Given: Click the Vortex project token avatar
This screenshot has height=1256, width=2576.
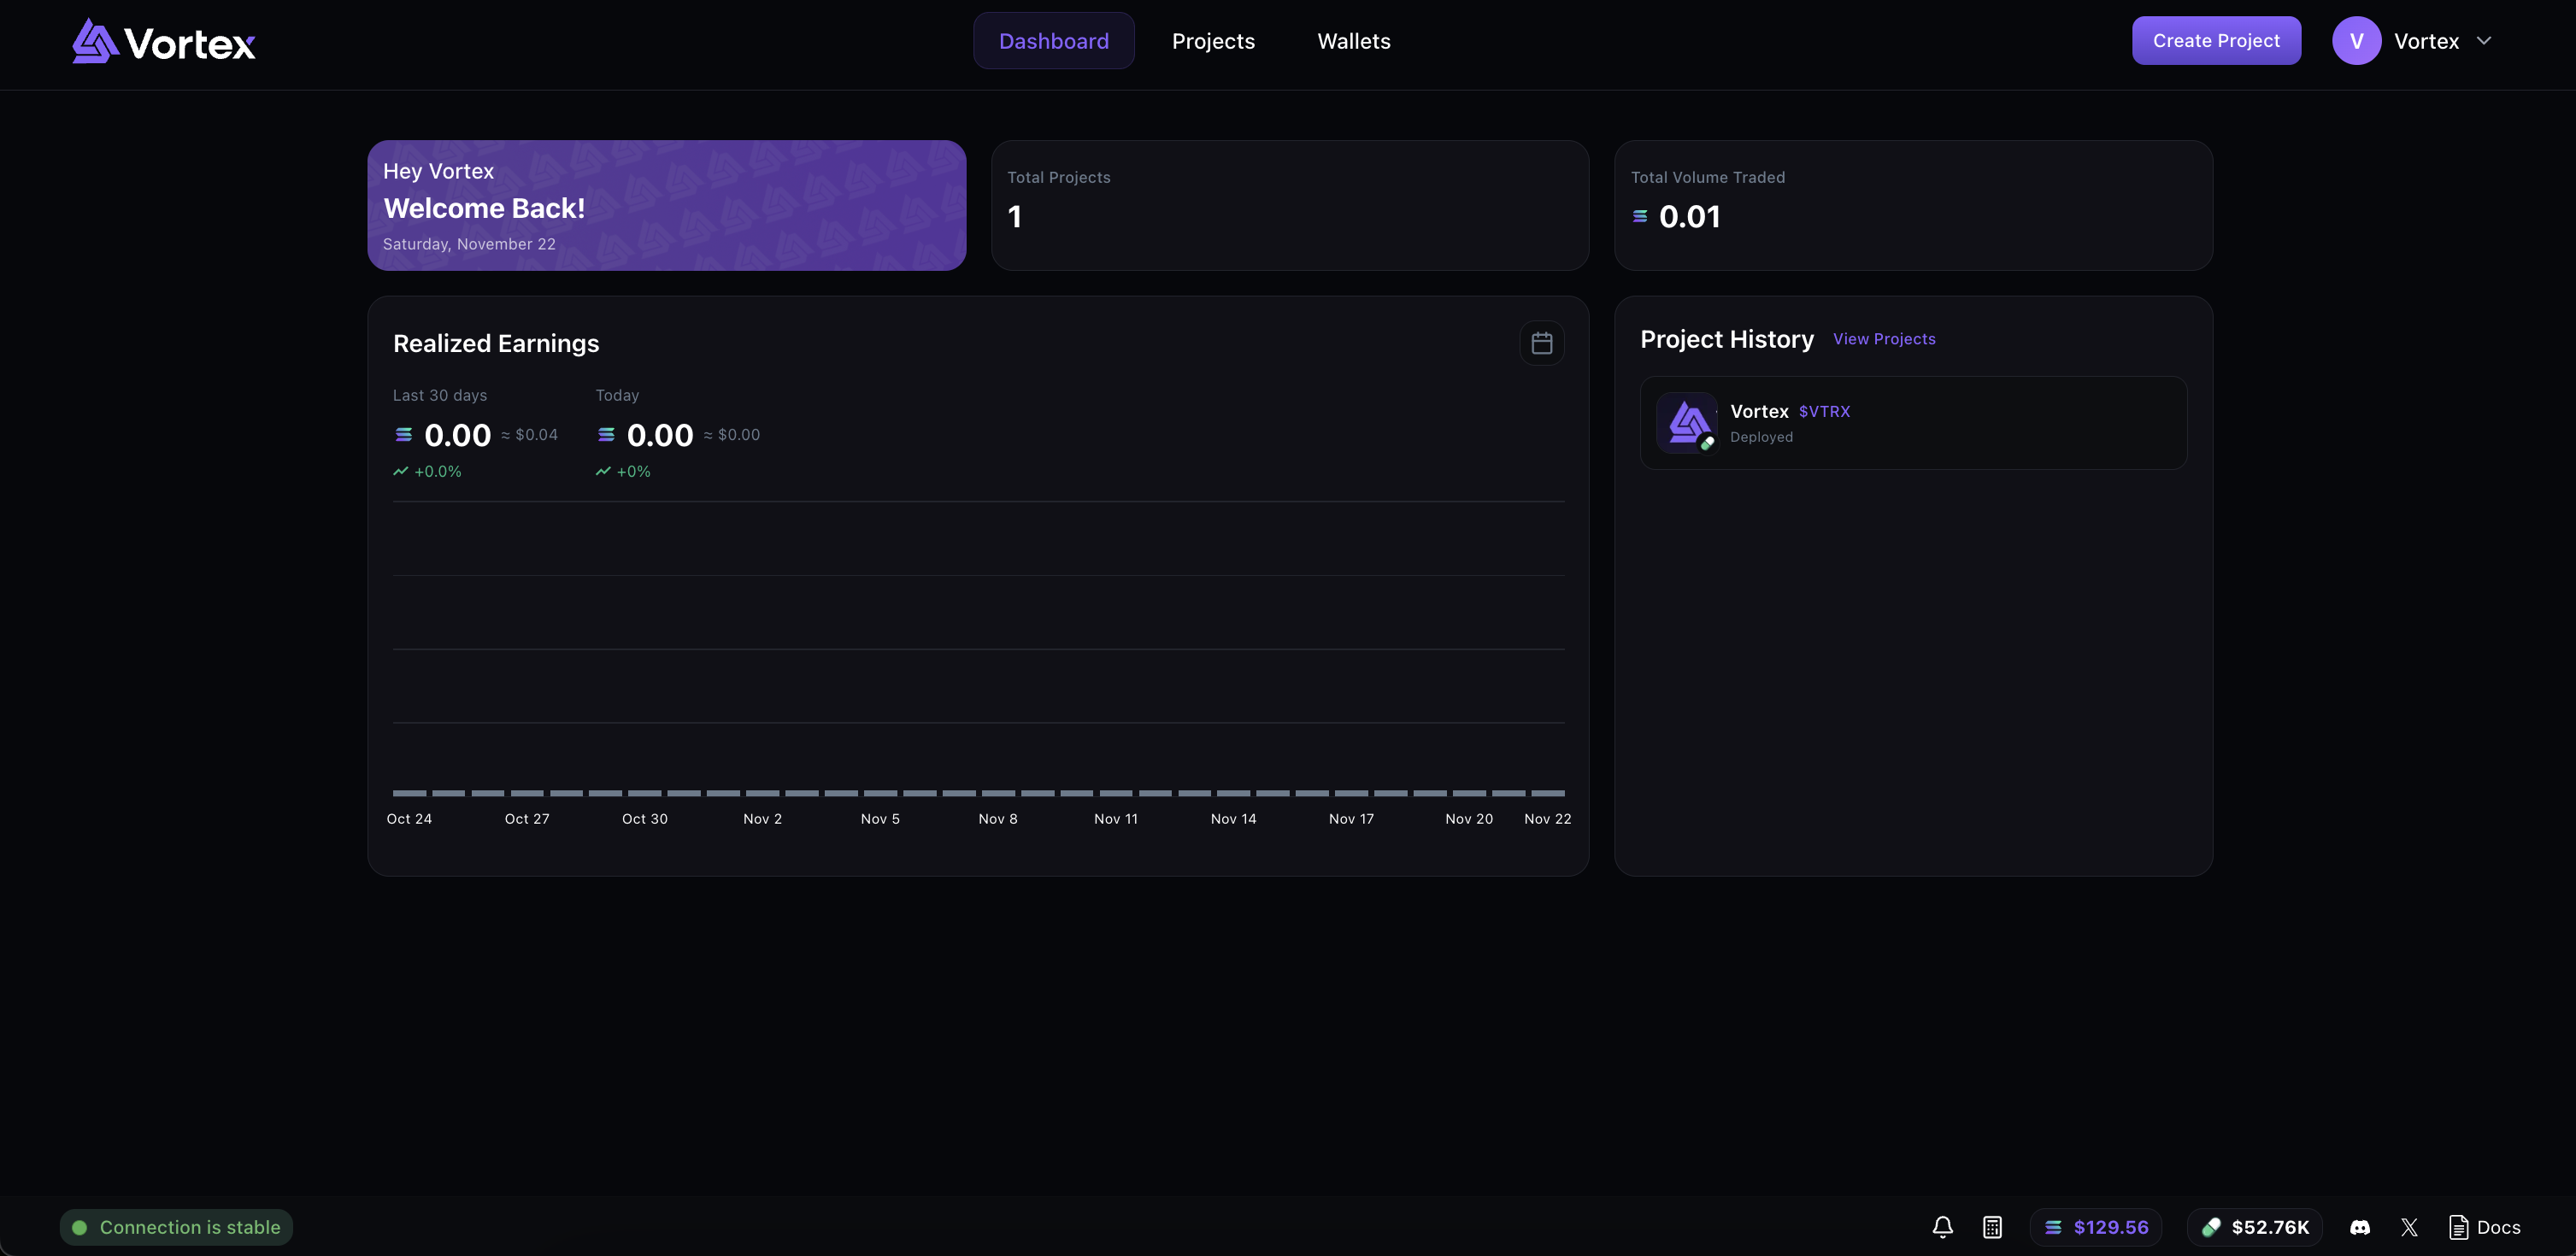Looking at the screenshot, I should click(x=1687, y=423).
